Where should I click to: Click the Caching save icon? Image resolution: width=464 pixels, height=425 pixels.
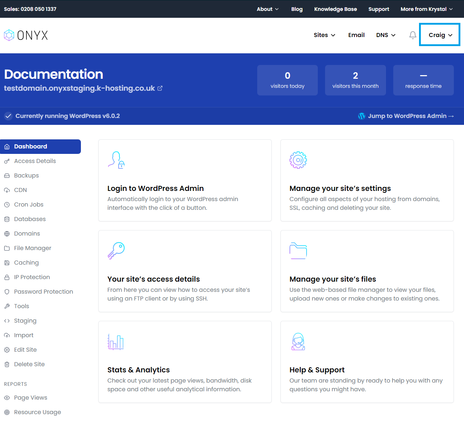pyautogui.click(x=7, y=263)
